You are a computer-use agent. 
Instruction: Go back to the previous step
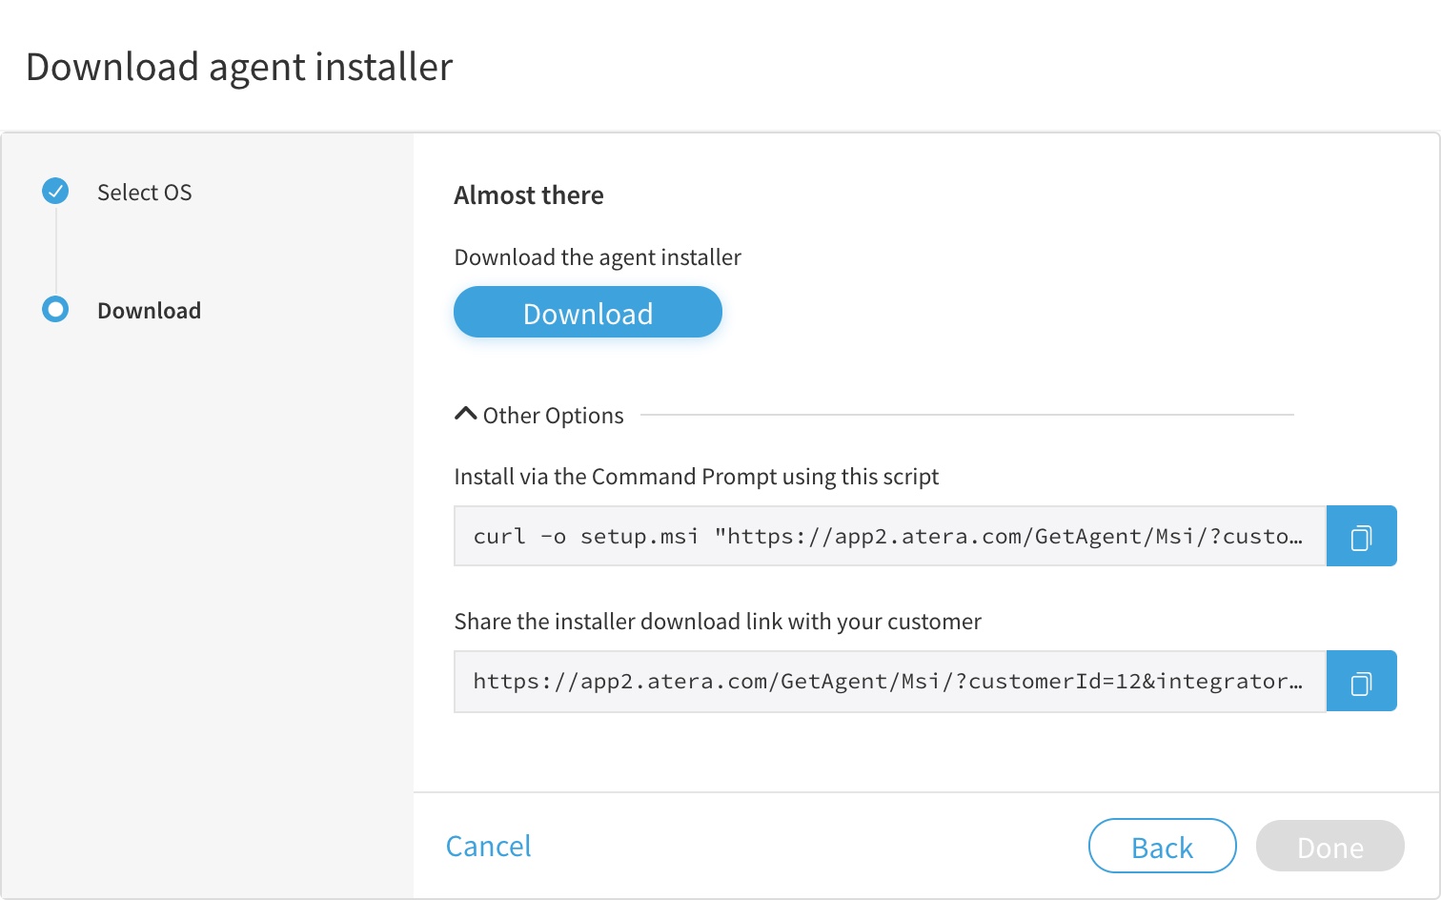pos(1163,846)
